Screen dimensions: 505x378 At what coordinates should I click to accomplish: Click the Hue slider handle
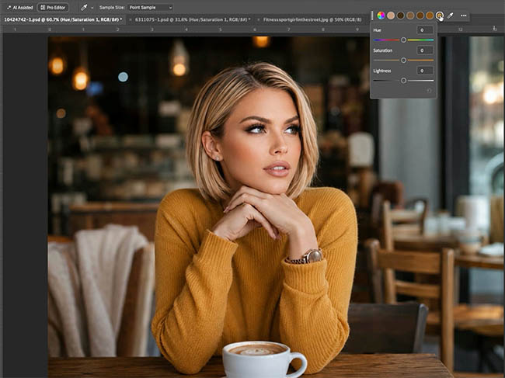403,40
